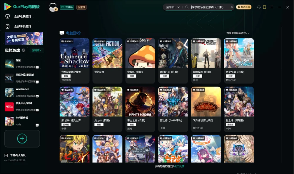Screen dimensions: 294x174
Task: Open the 大学生专属优惠 banner
Action: click(24, 38)
